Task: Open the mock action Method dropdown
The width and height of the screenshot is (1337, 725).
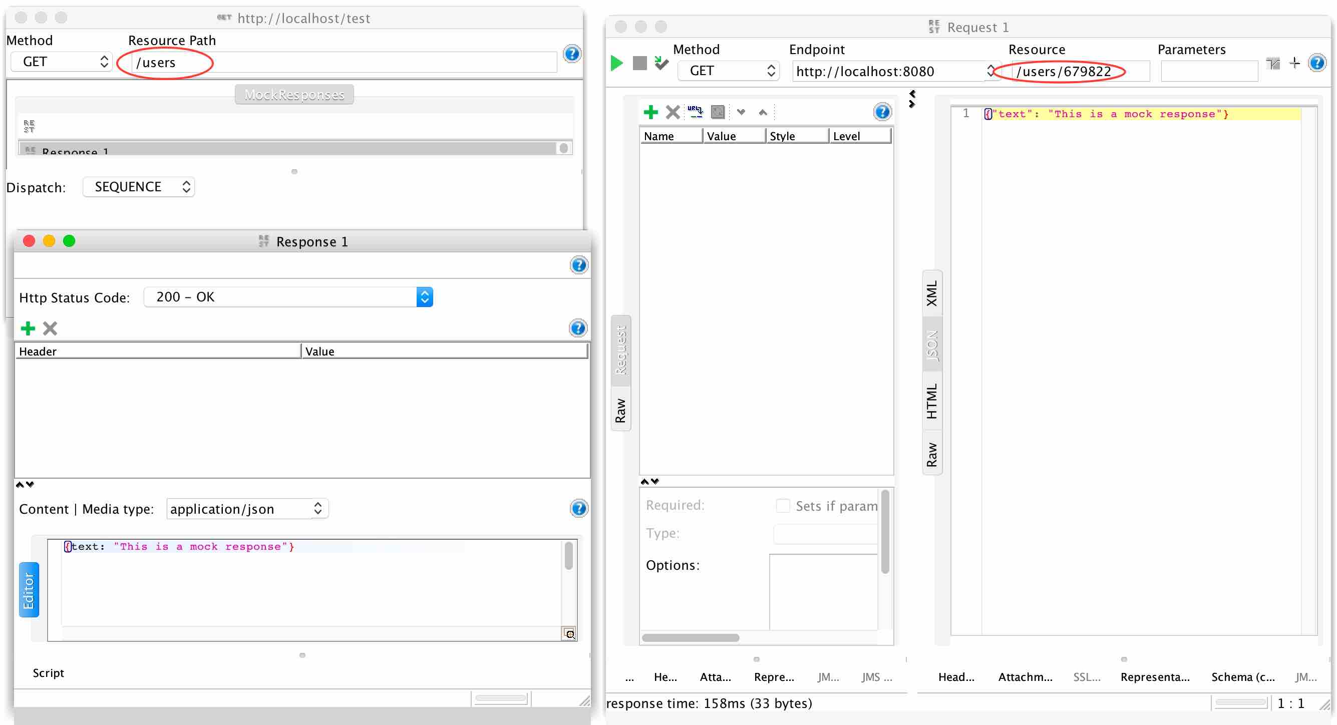Action: pyautogui.click(x=61, y=62)
